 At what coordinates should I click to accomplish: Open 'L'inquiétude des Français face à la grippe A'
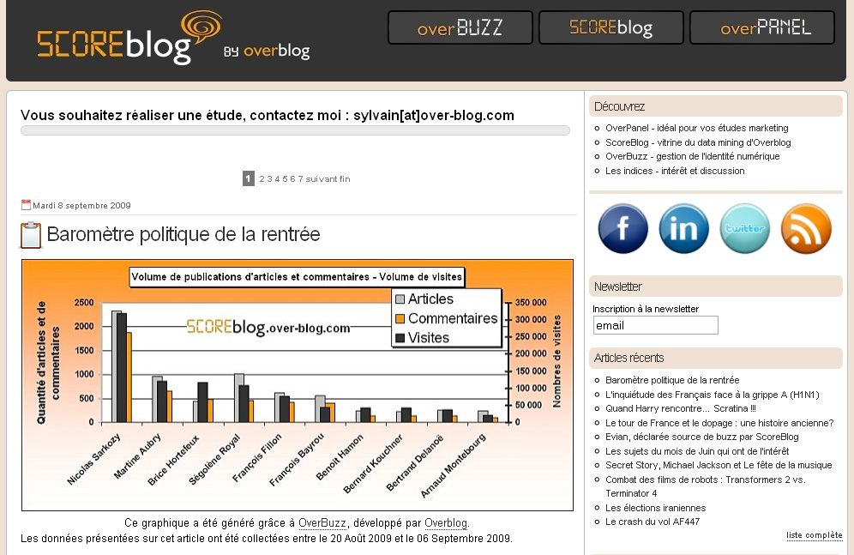tap(713, 395)
